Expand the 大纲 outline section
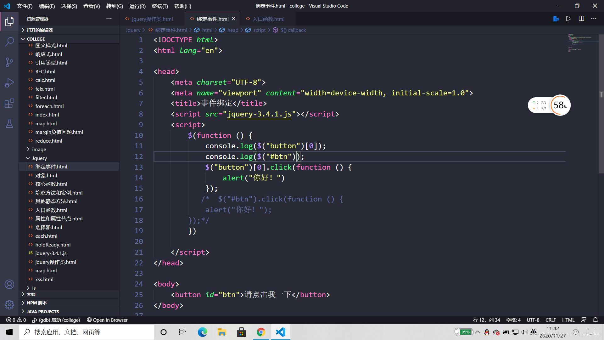 69,294
